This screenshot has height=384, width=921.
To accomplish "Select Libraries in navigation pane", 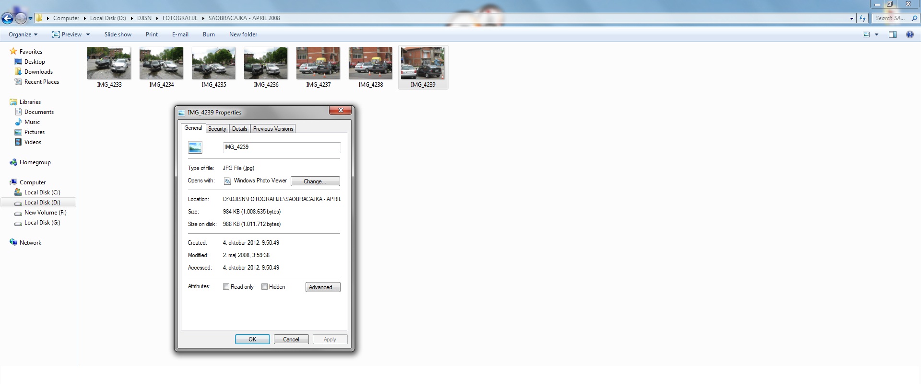I will (x=30, y=102).
